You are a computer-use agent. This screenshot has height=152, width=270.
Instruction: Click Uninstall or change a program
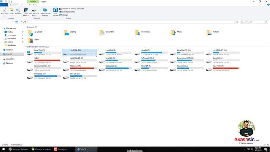pyautogui.click(x=72, y=8)
